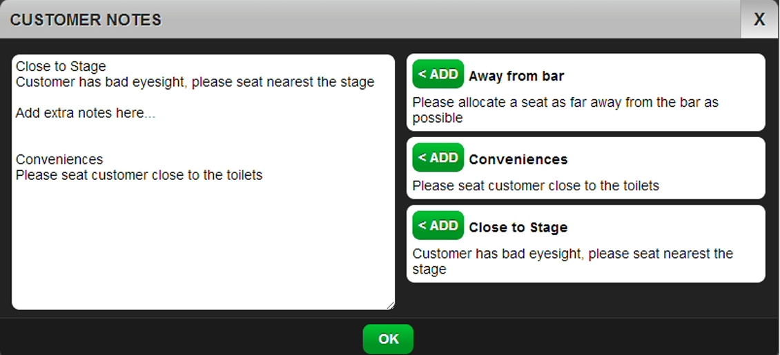Place cursor on first line of notes box
The height and width of the screenshot is (355, 780).
(x=61, y=67)
